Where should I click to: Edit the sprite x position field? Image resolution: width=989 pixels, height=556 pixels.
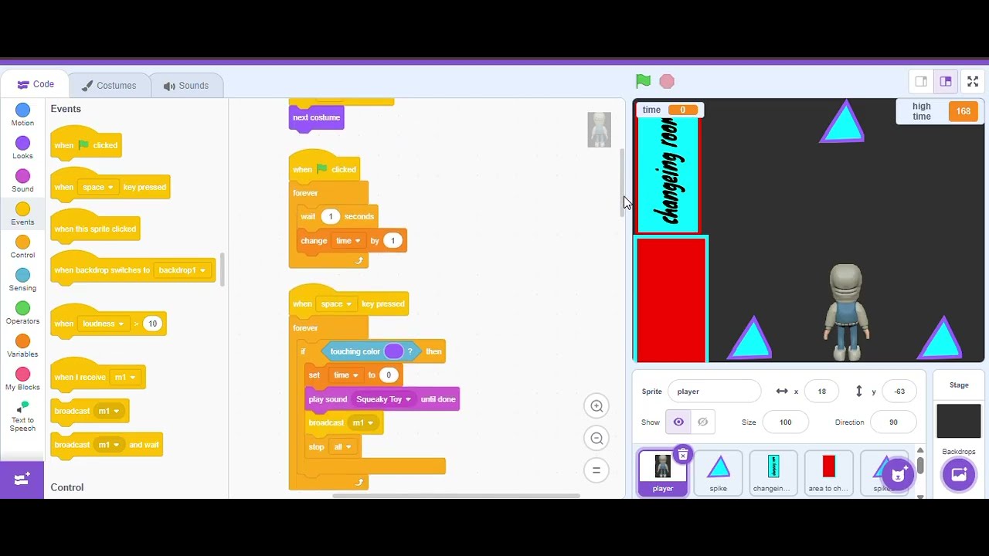[821, 392]
